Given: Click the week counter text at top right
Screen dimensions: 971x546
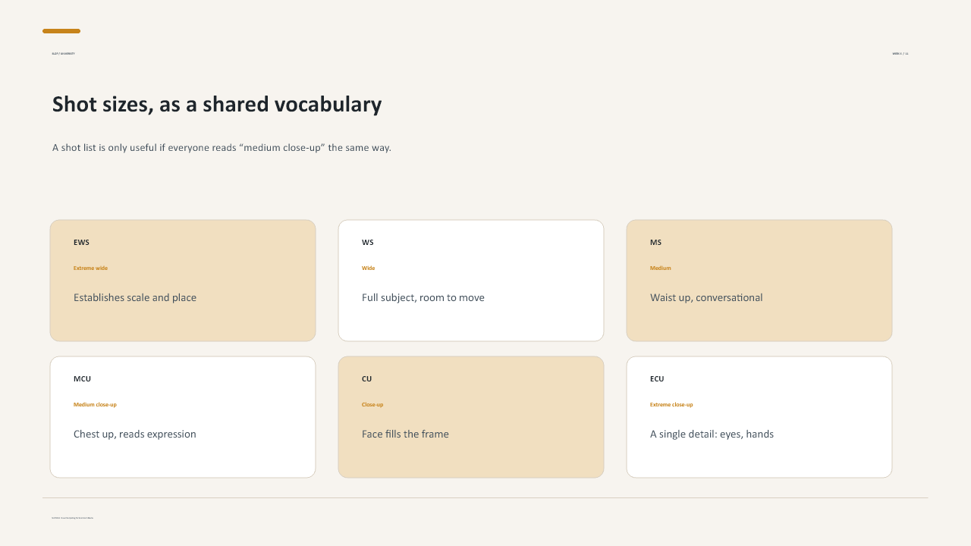Looking at the screenshot, I should (x=900, y=54).
